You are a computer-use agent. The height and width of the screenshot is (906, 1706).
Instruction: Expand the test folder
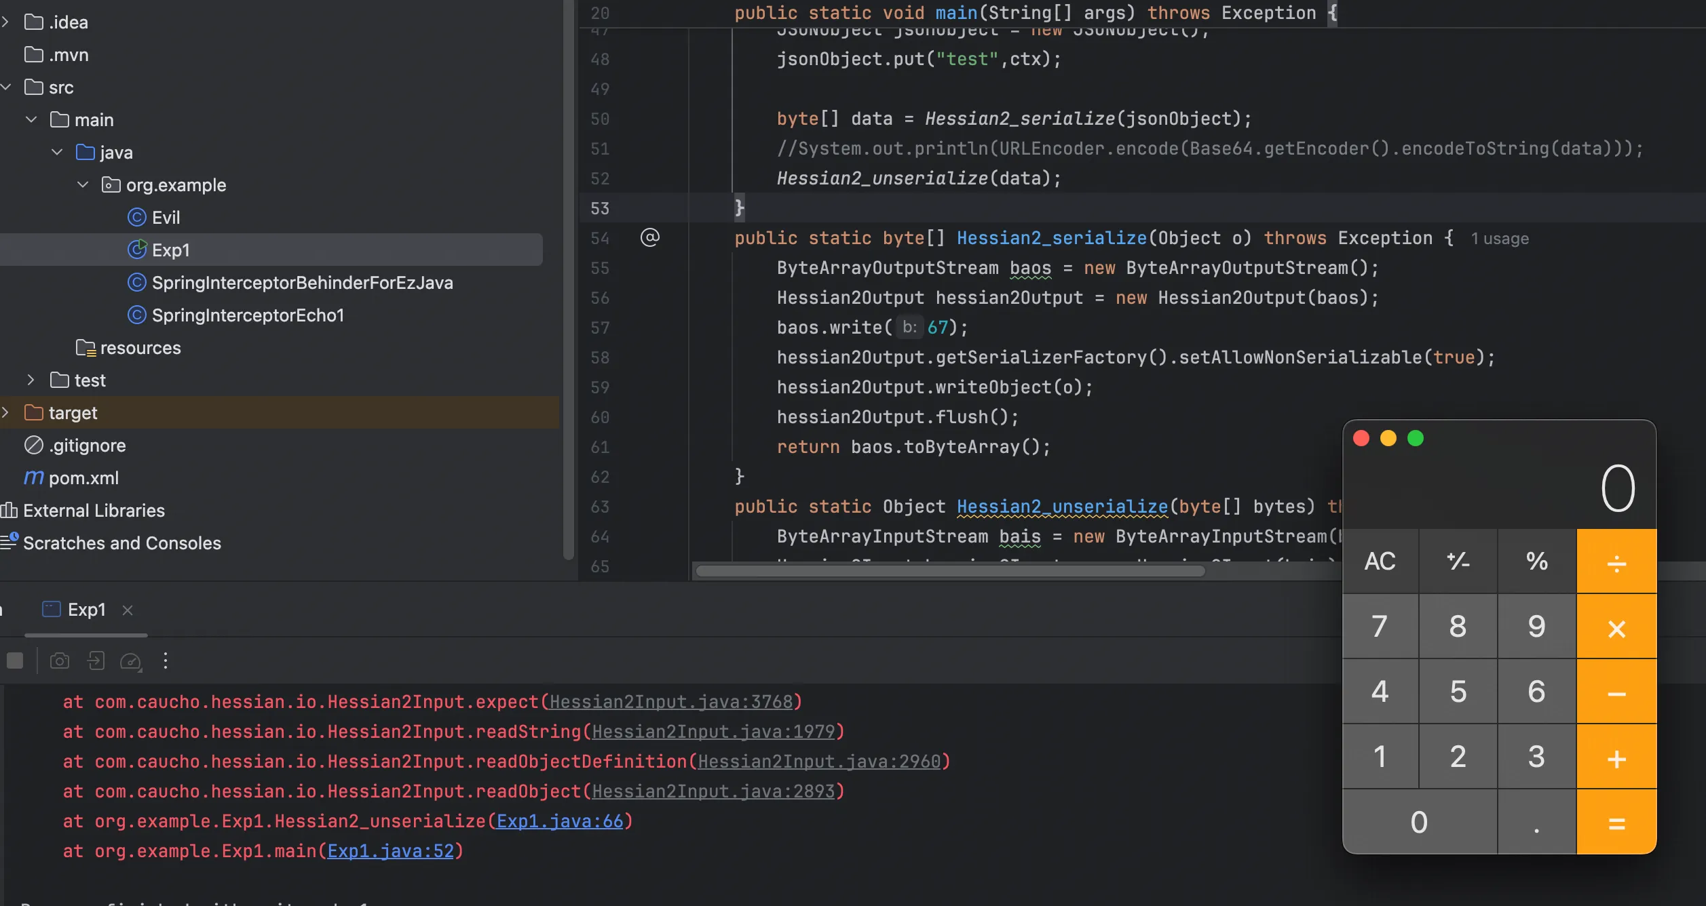click(x=31, y=380)
